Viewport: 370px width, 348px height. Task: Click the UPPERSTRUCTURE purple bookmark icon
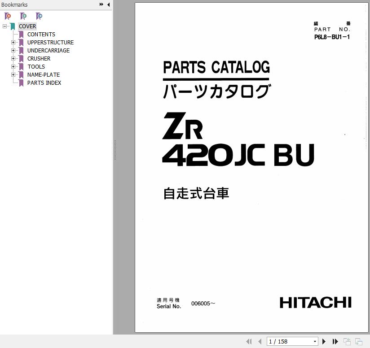tap(21, 43)
